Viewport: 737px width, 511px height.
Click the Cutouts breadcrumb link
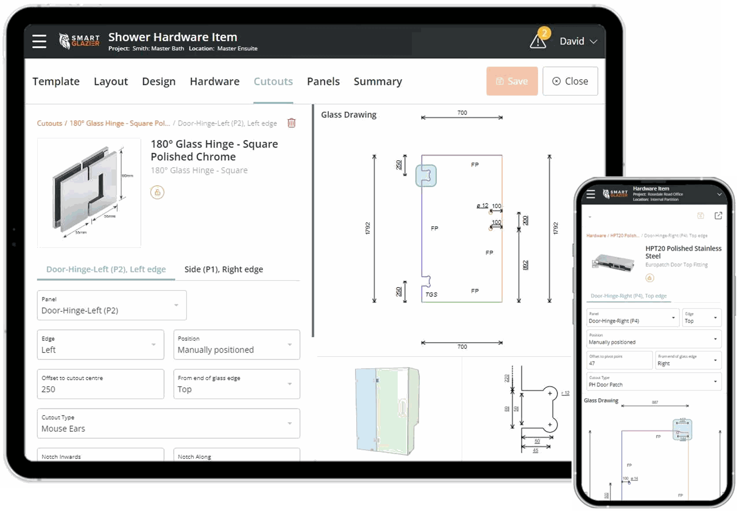(x=49, y=123)
